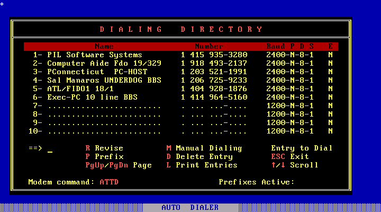The height and width of the screenshot is (212, 381).
Task: Click phone number 1 206 725-9233
Action: pyautogui.click(x=214, y=81)
